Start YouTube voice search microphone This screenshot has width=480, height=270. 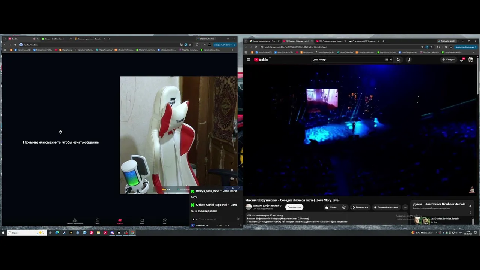click(408, 60)
